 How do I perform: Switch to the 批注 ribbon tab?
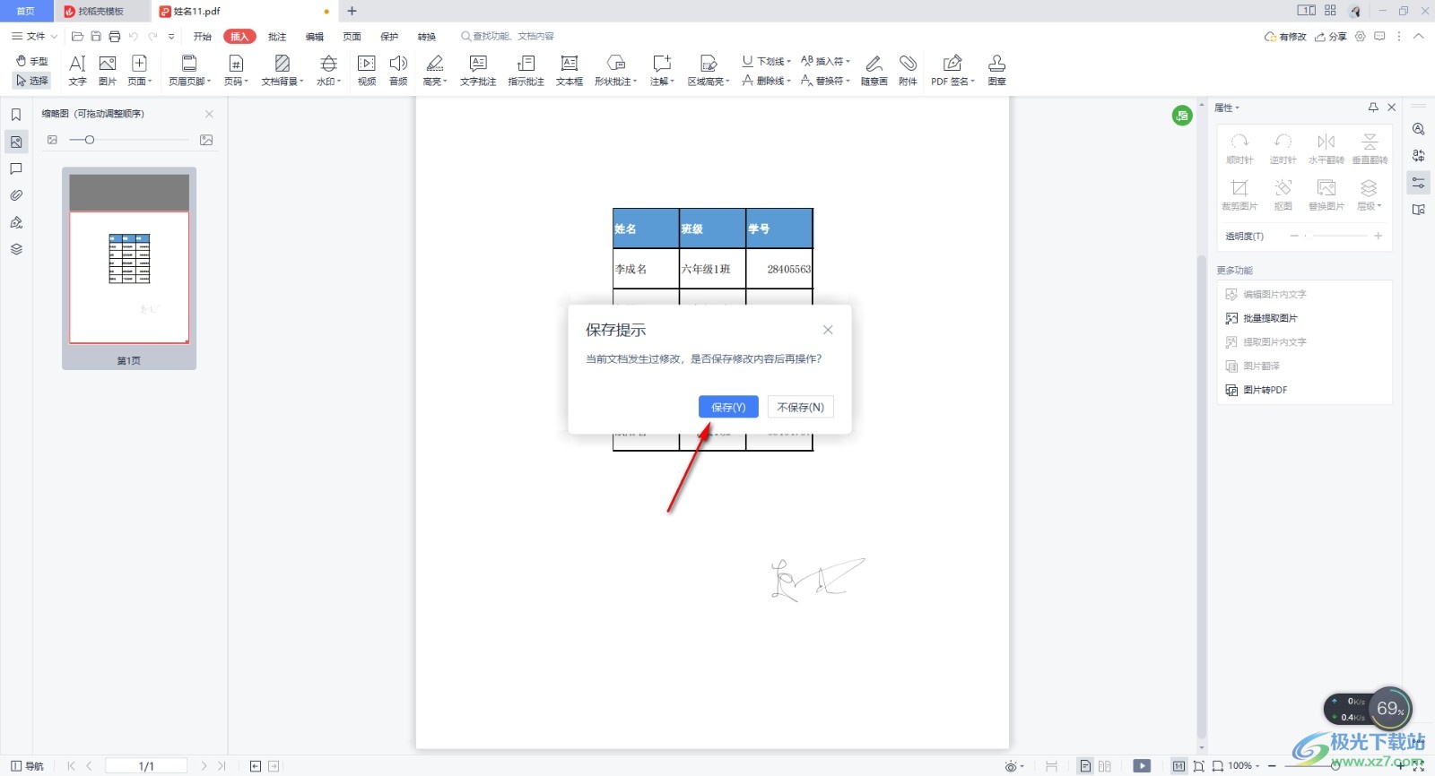pos(277,37)
